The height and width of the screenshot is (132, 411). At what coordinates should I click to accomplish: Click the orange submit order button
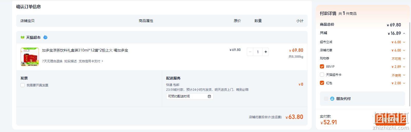[x=391, y=119]
